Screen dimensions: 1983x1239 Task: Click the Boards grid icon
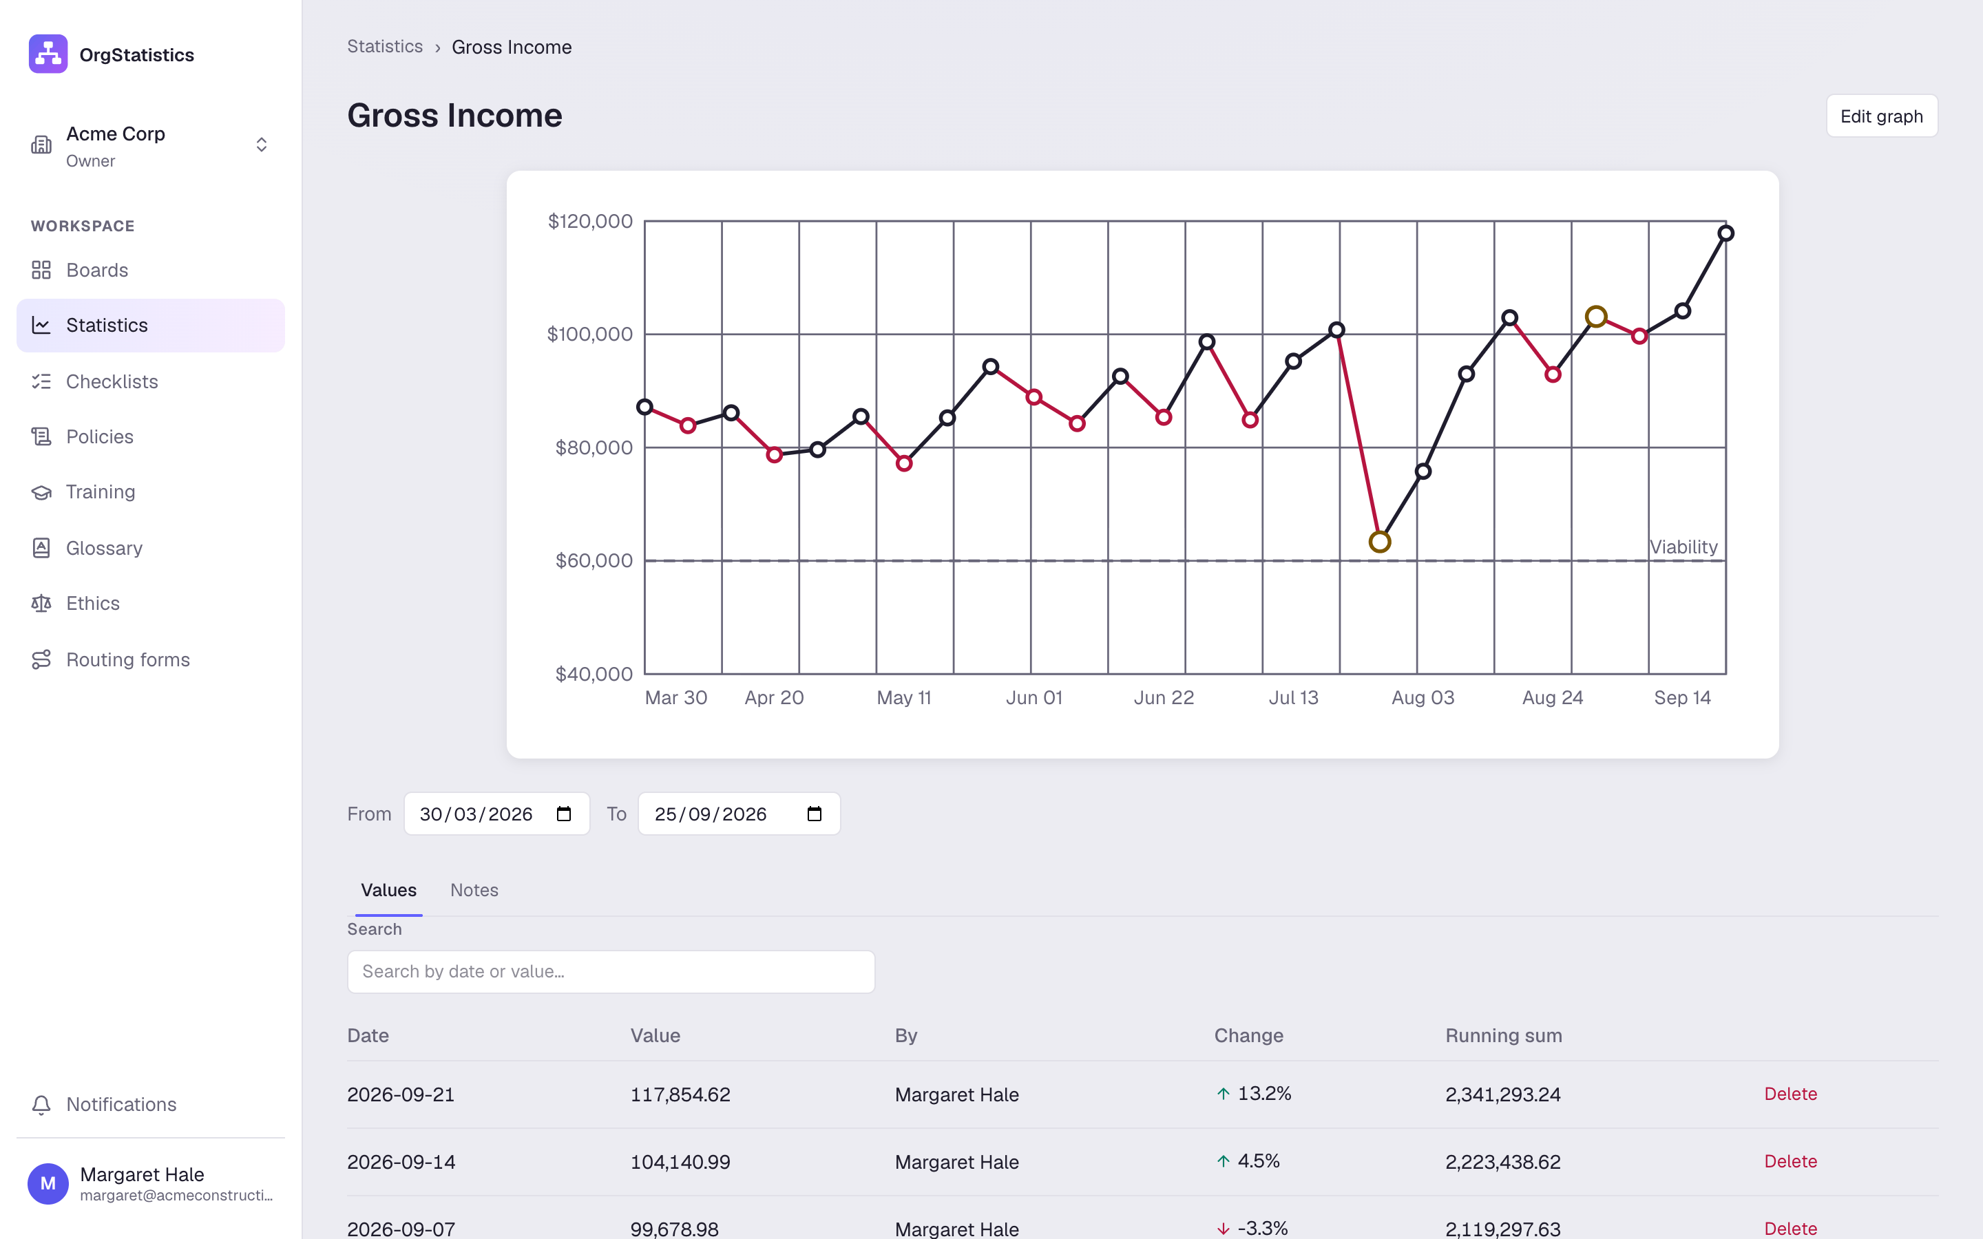tap(41, 271)
